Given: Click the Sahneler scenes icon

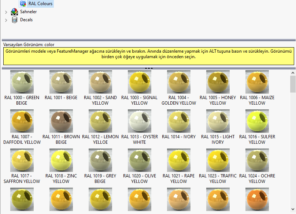Looking at the screenshot, I should (14, 12).
